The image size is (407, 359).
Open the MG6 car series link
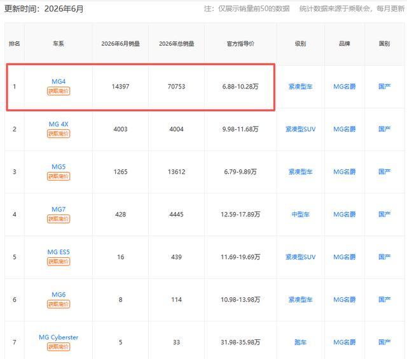59,295
